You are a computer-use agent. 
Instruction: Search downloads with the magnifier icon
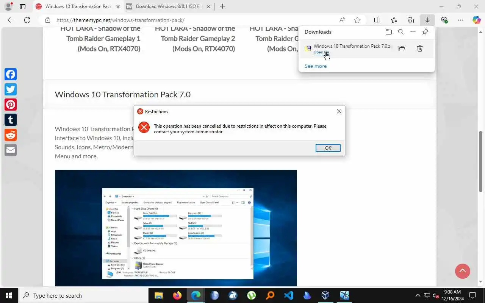[x=401, y=32]
